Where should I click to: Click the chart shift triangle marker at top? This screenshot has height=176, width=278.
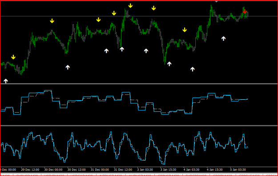[216, 1]
